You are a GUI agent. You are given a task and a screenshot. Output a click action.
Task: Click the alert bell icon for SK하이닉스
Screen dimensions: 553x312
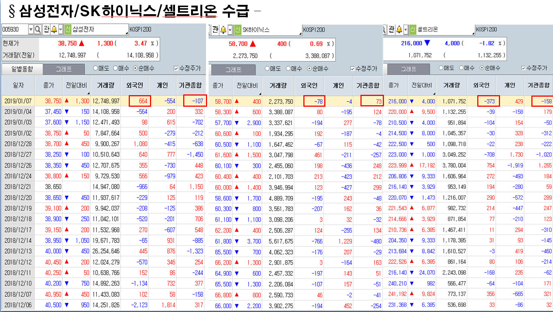[223, 29]
